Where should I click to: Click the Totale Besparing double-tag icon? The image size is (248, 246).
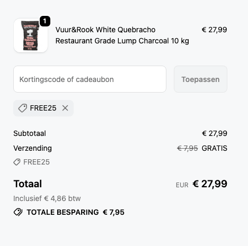[18, 212]
